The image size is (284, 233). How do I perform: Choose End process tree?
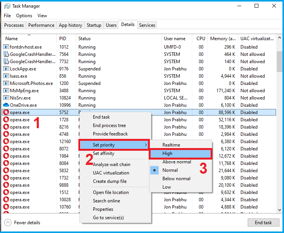tap(115, 125)
